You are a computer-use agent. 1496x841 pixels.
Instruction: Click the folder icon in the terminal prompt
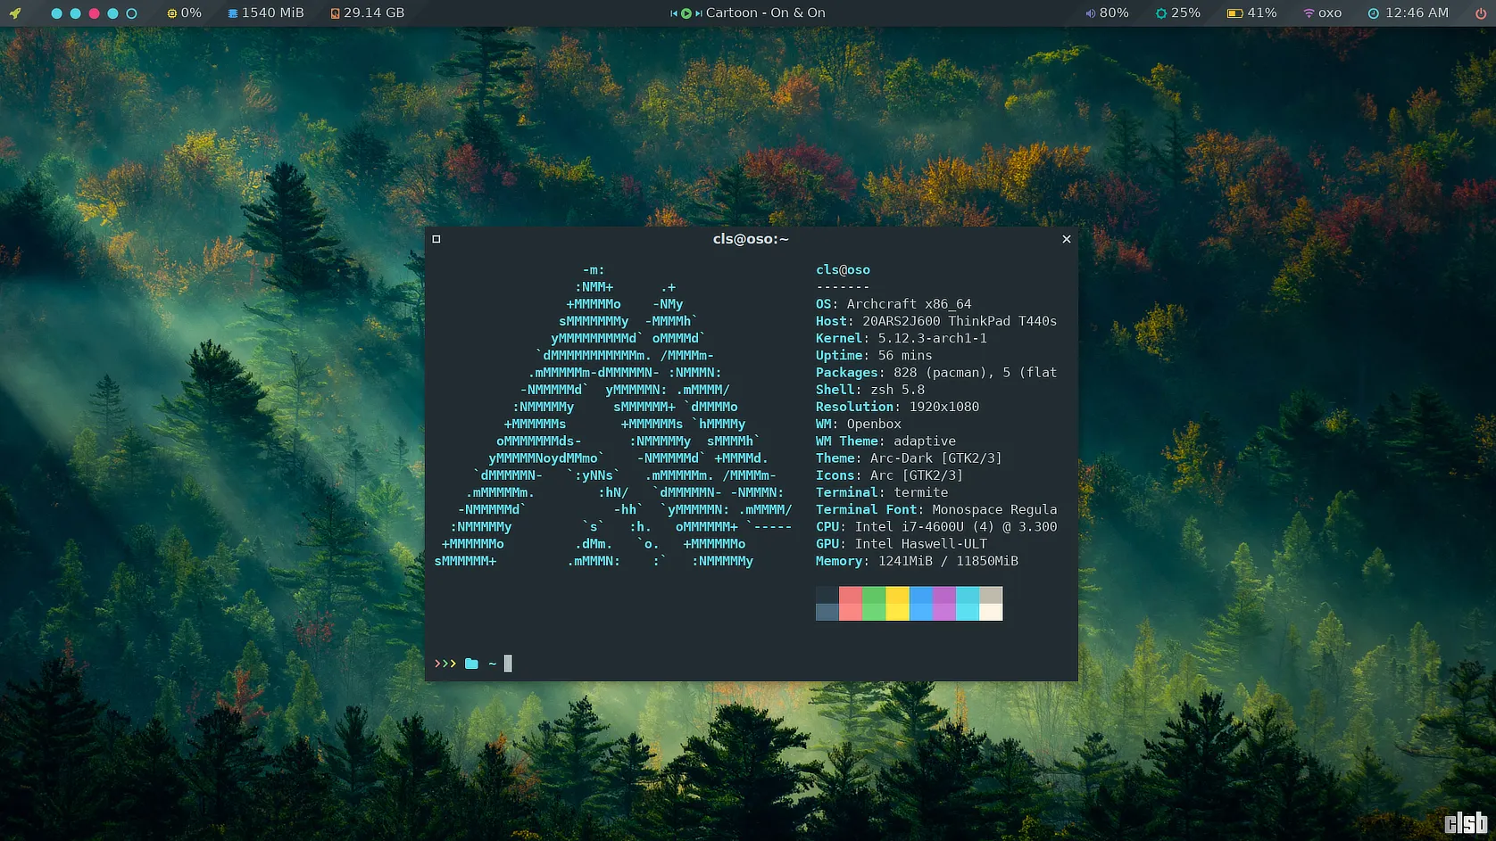click(x=471, y=664)
